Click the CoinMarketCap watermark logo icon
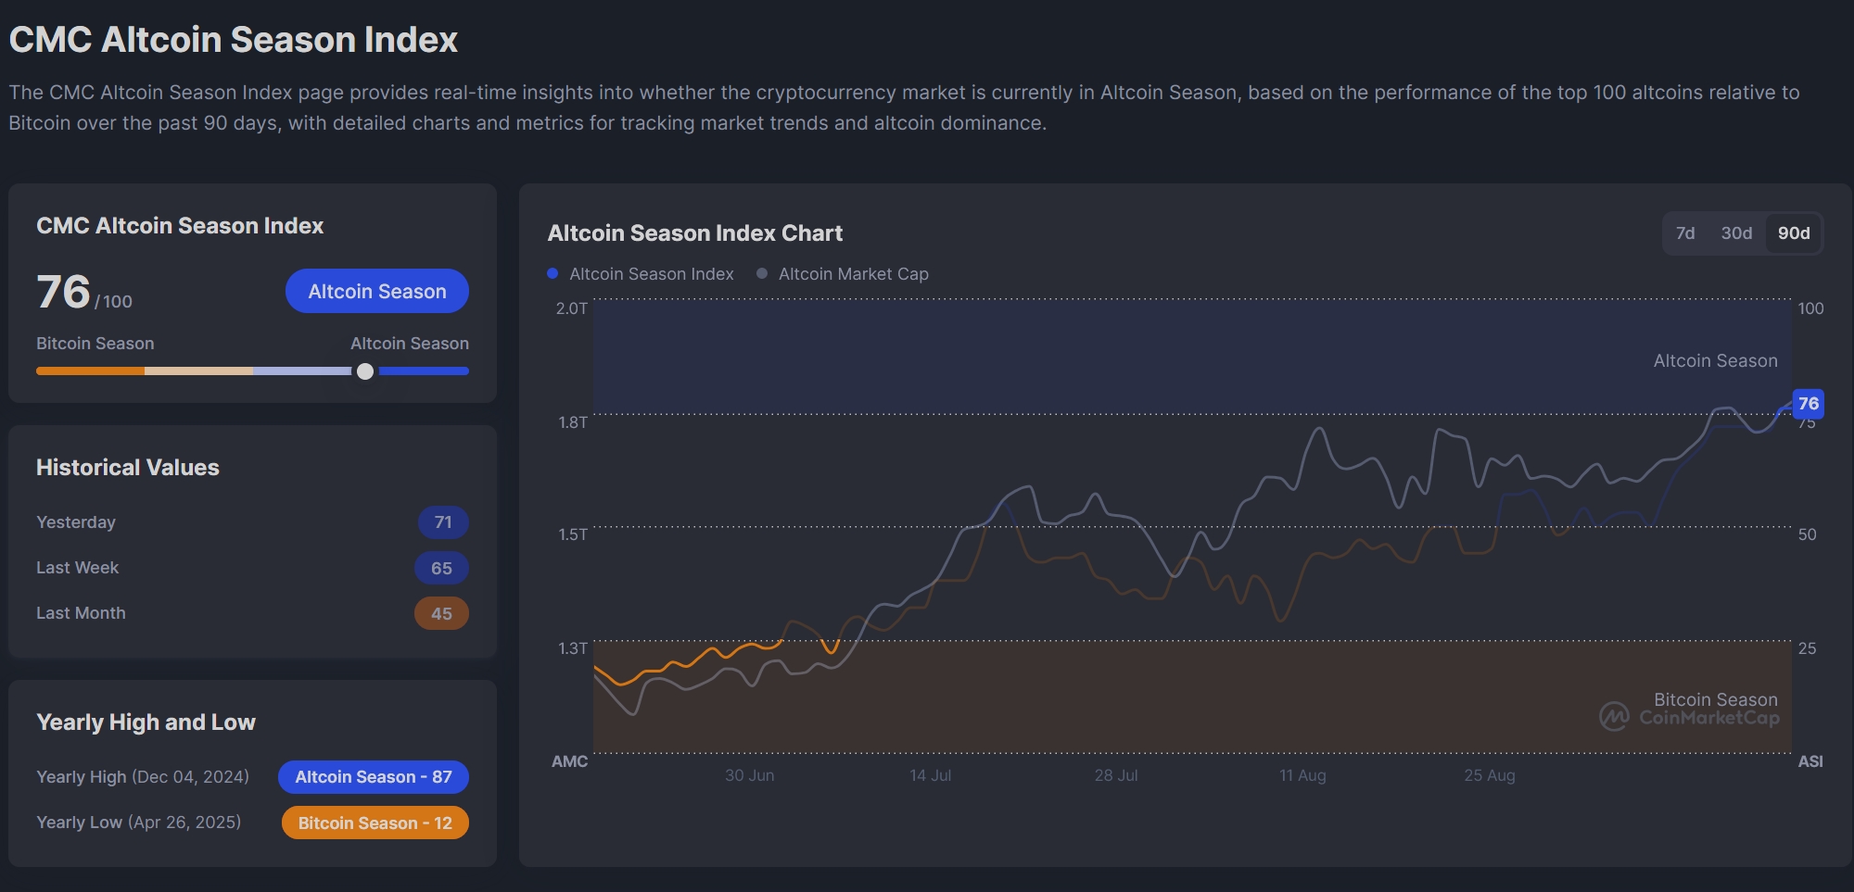Image resolution: width=1854 pixels, height=892 pixels. pyautogui.click(x=1614, y=716)
